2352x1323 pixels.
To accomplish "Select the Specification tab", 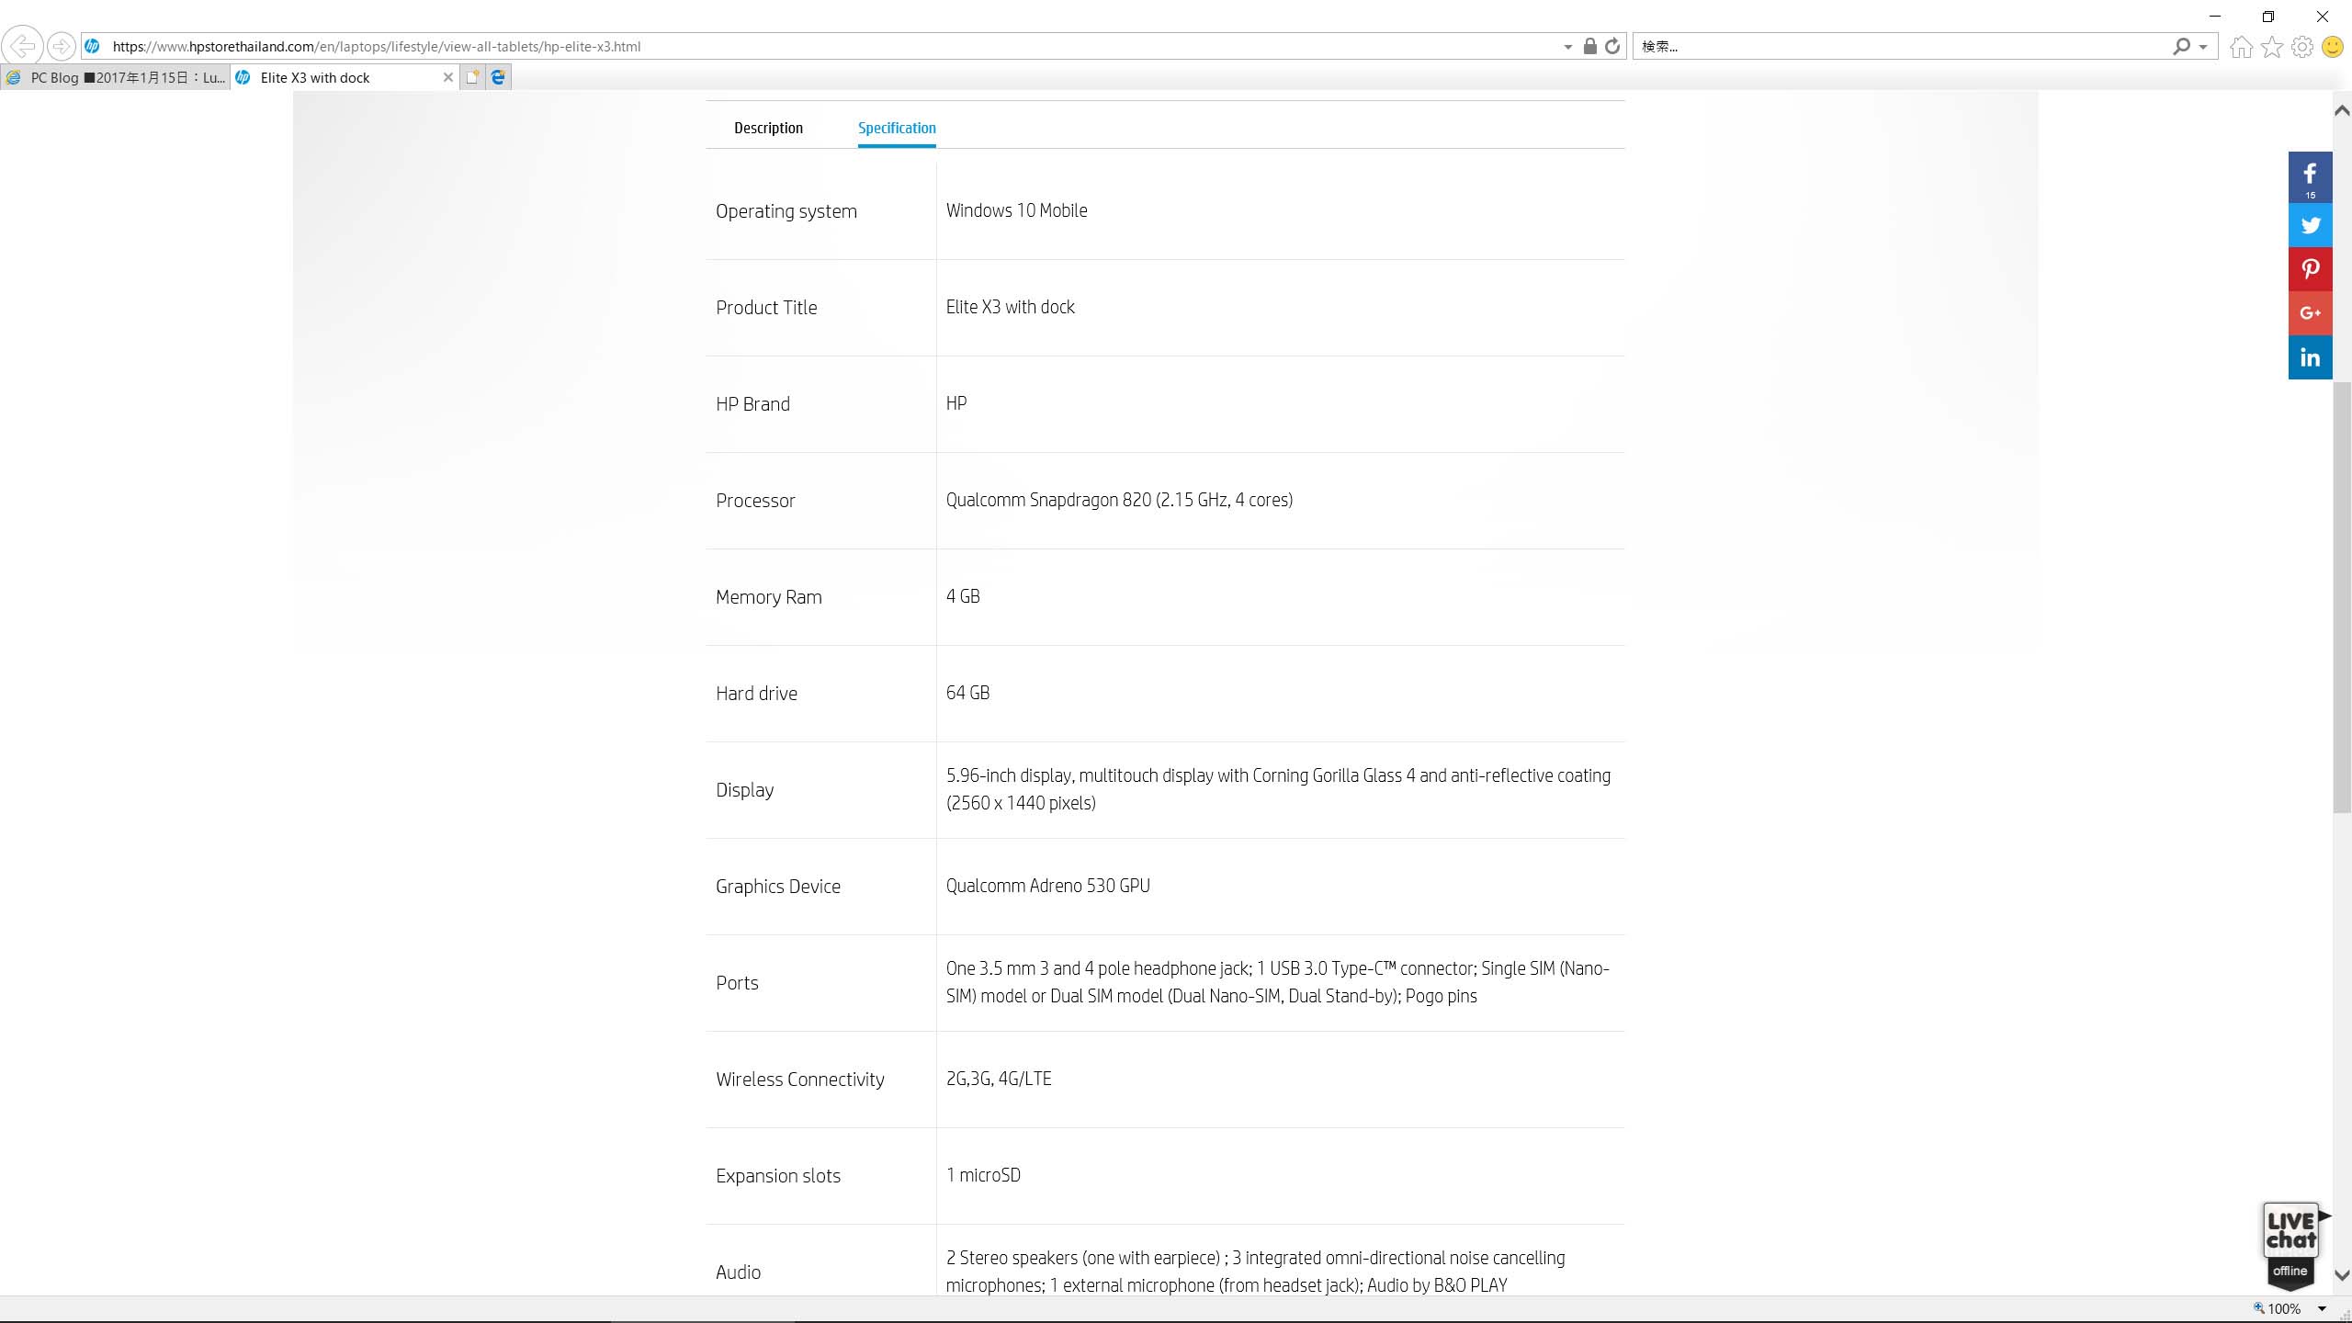I will [x=897, y=128].
